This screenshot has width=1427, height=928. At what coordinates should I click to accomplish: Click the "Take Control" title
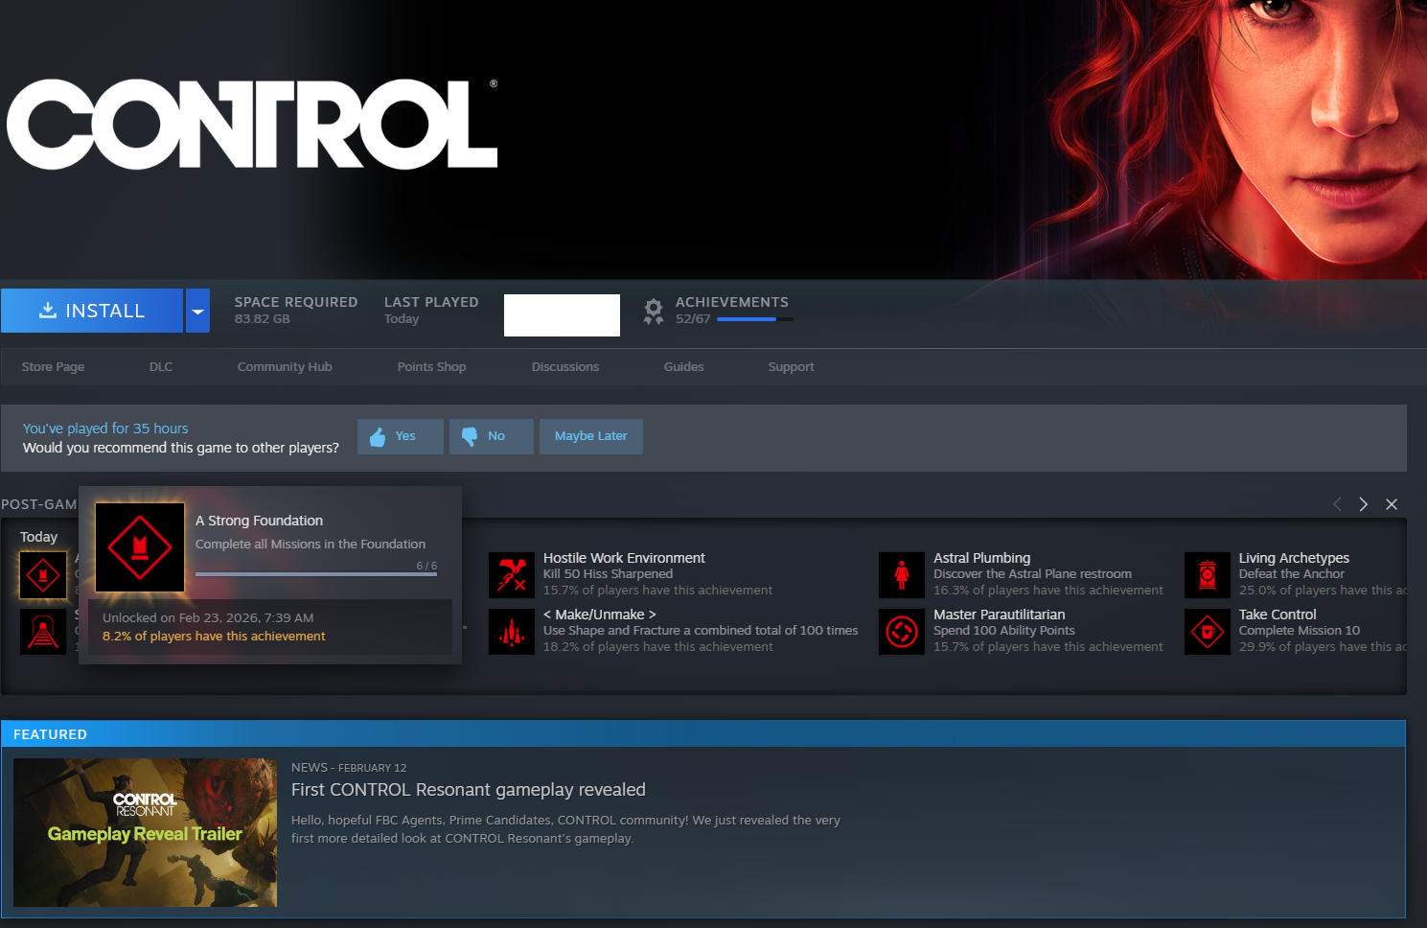tap(1277, 615)
